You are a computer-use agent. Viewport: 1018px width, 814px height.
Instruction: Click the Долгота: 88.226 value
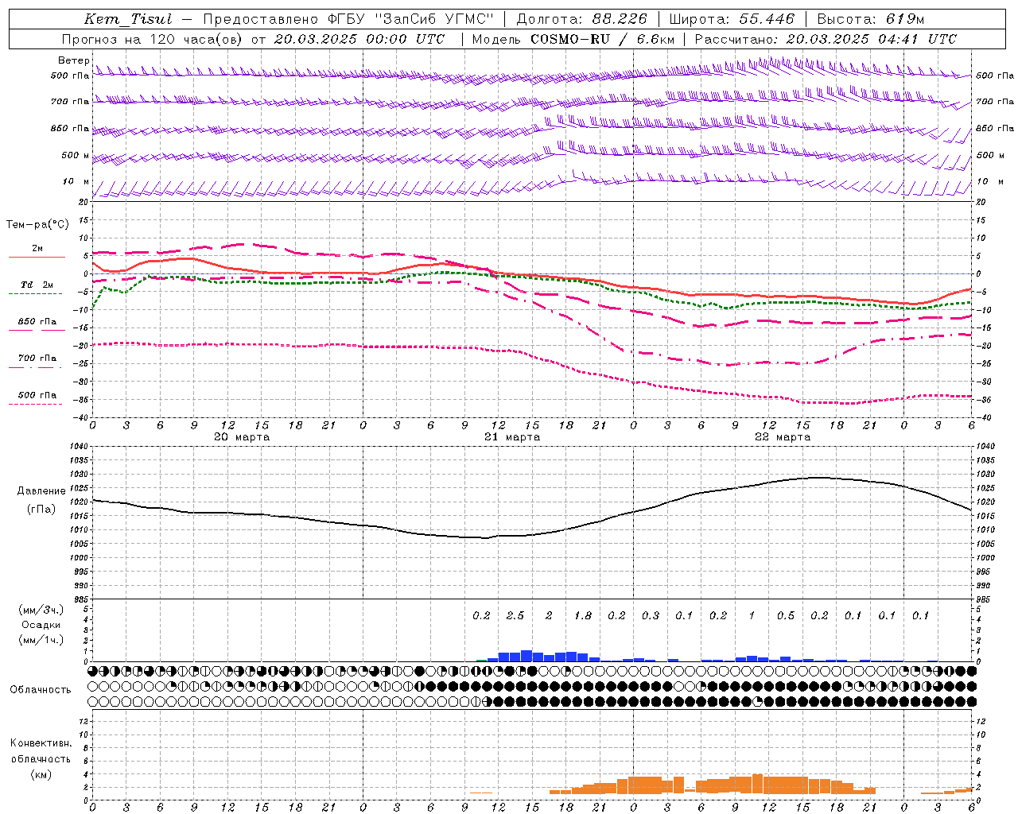pos(581,19)
